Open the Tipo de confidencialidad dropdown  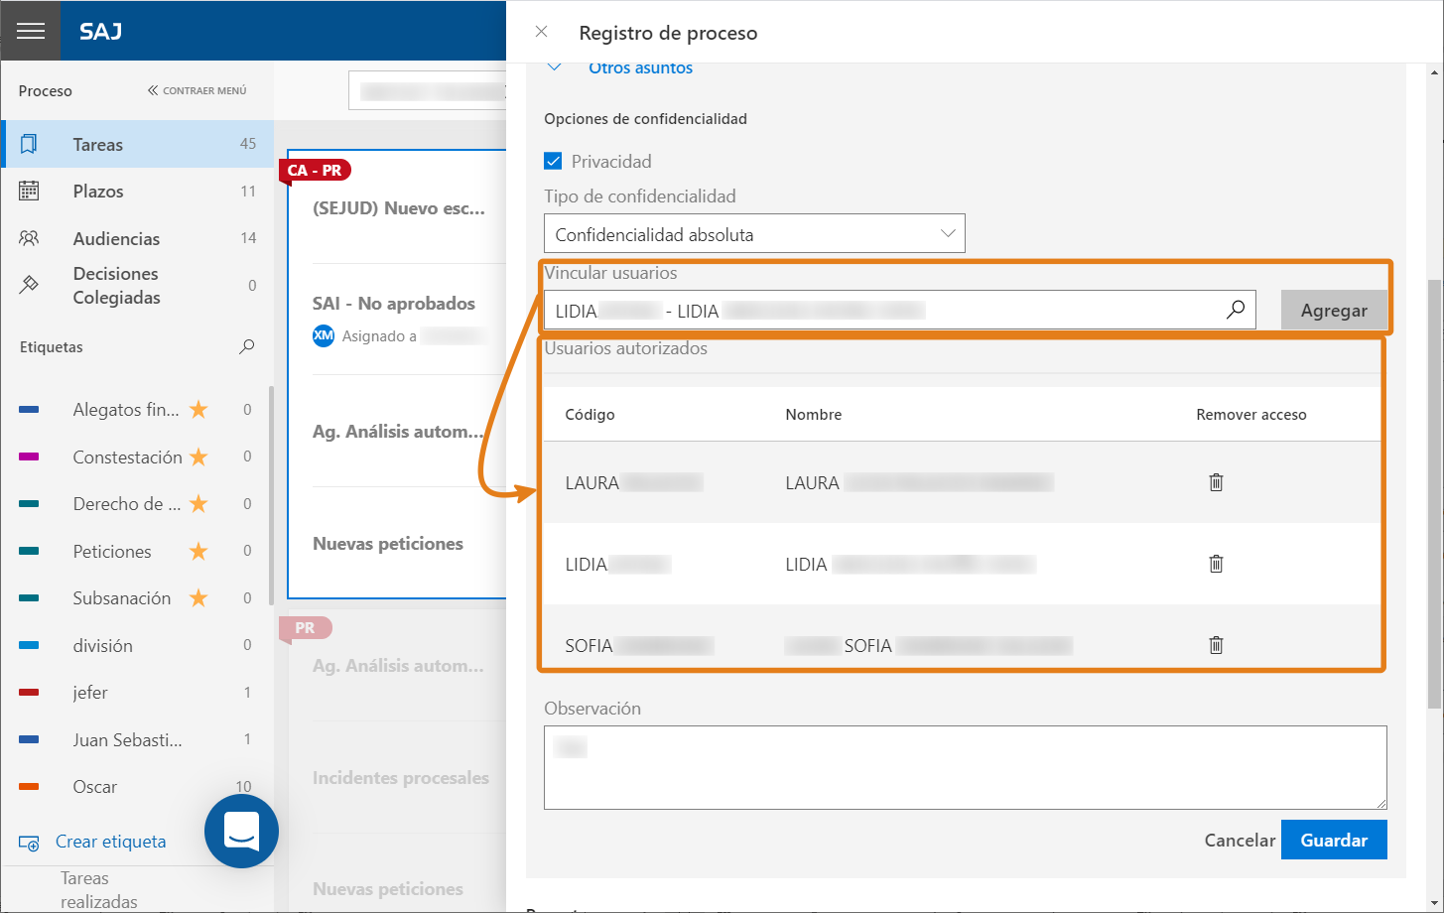coord(754,234)
